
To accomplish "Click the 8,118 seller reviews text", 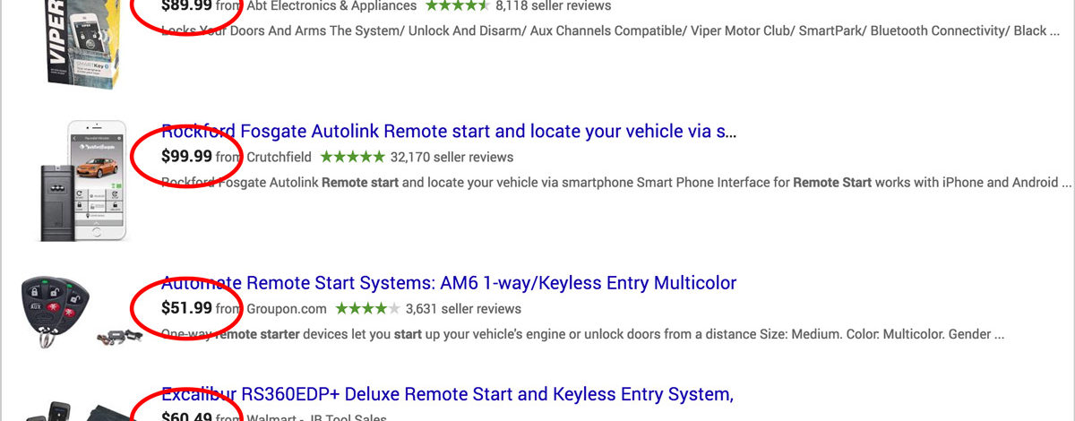I will click(x=553, y=5).
